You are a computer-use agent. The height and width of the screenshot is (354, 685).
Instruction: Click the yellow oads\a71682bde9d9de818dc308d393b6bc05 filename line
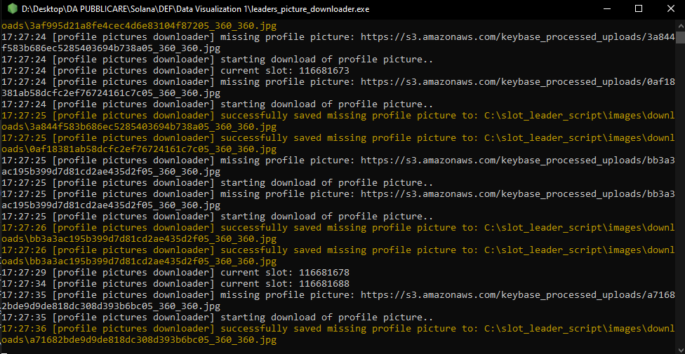click(139, 340)
